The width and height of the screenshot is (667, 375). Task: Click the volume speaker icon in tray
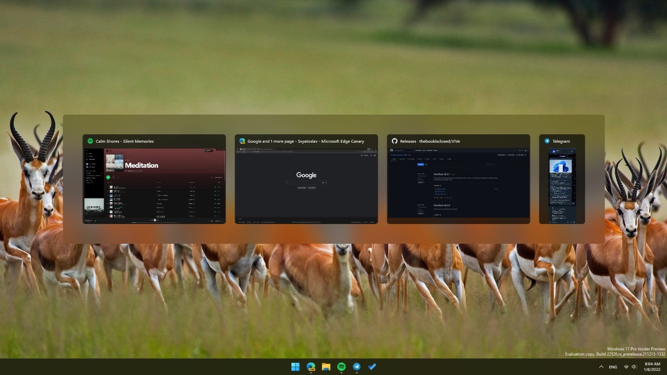coord(634,367)
